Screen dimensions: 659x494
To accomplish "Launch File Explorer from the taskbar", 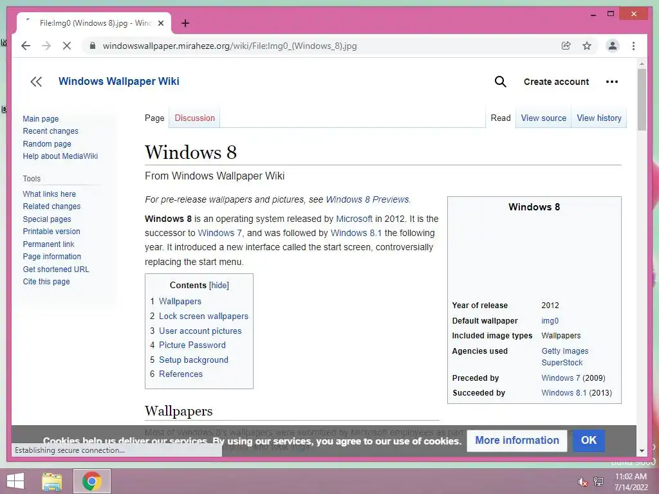I will [52, 481].
